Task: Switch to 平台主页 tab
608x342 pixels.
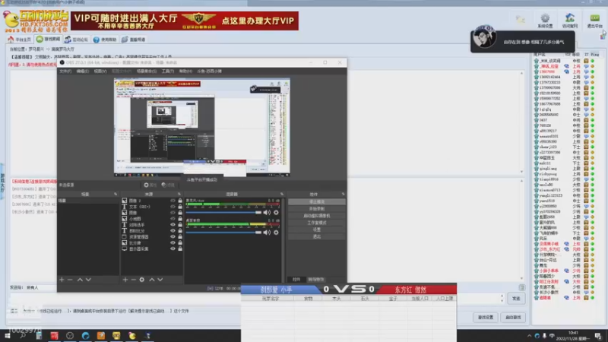Action: point(20,40)
